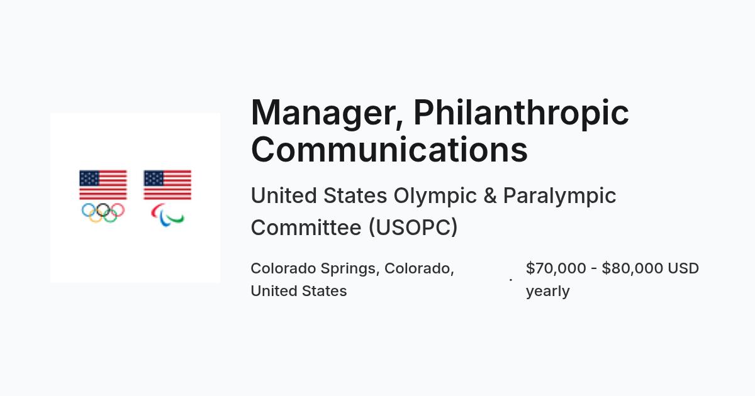Viewport: 755px width, 396px height.
Task: Click the dot separator between location and salary
Action: [x=511, y=280]
